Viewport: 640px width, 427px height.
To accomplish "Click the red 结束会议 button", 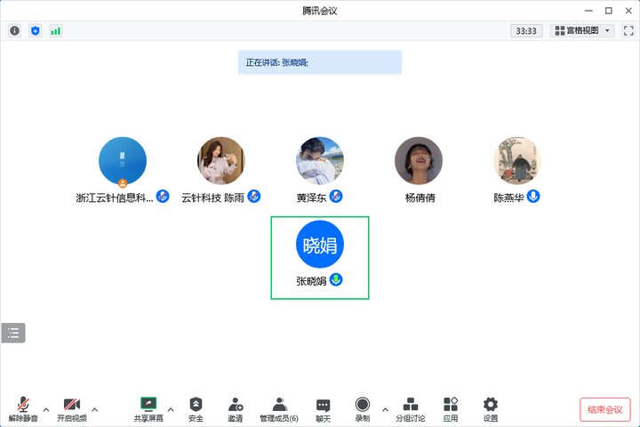I will point(605,409).
